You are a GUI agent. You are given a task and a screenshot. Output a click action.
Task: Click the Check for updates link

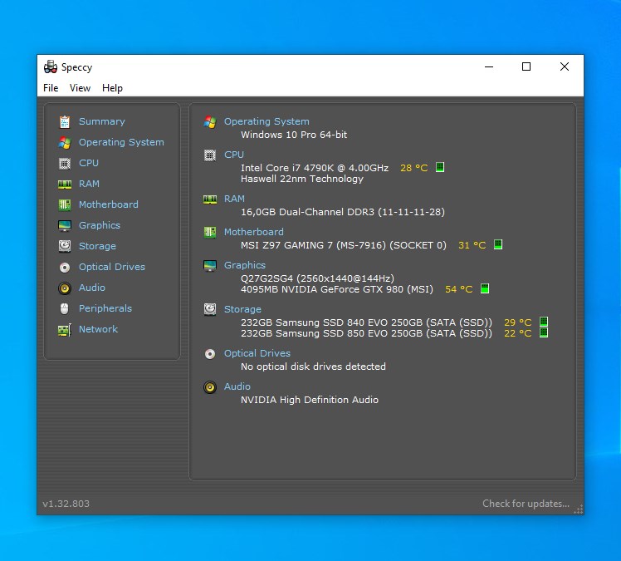point(526,504)
